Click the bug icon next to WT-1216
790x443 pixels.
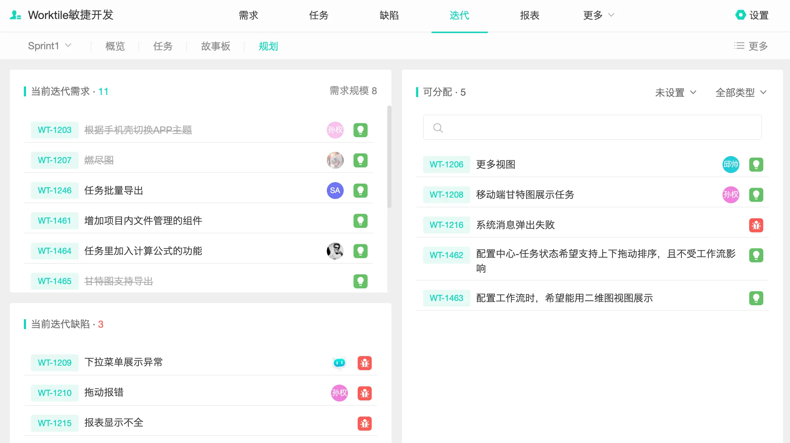coord(756,225)
